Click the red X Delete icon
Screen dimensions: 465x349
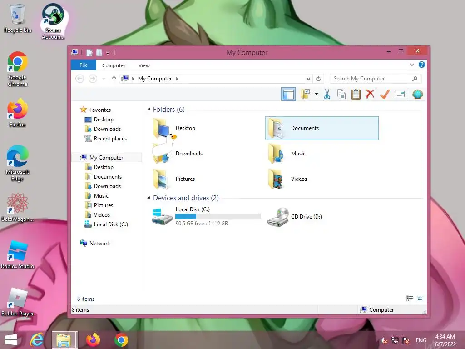tap(370, 94)
